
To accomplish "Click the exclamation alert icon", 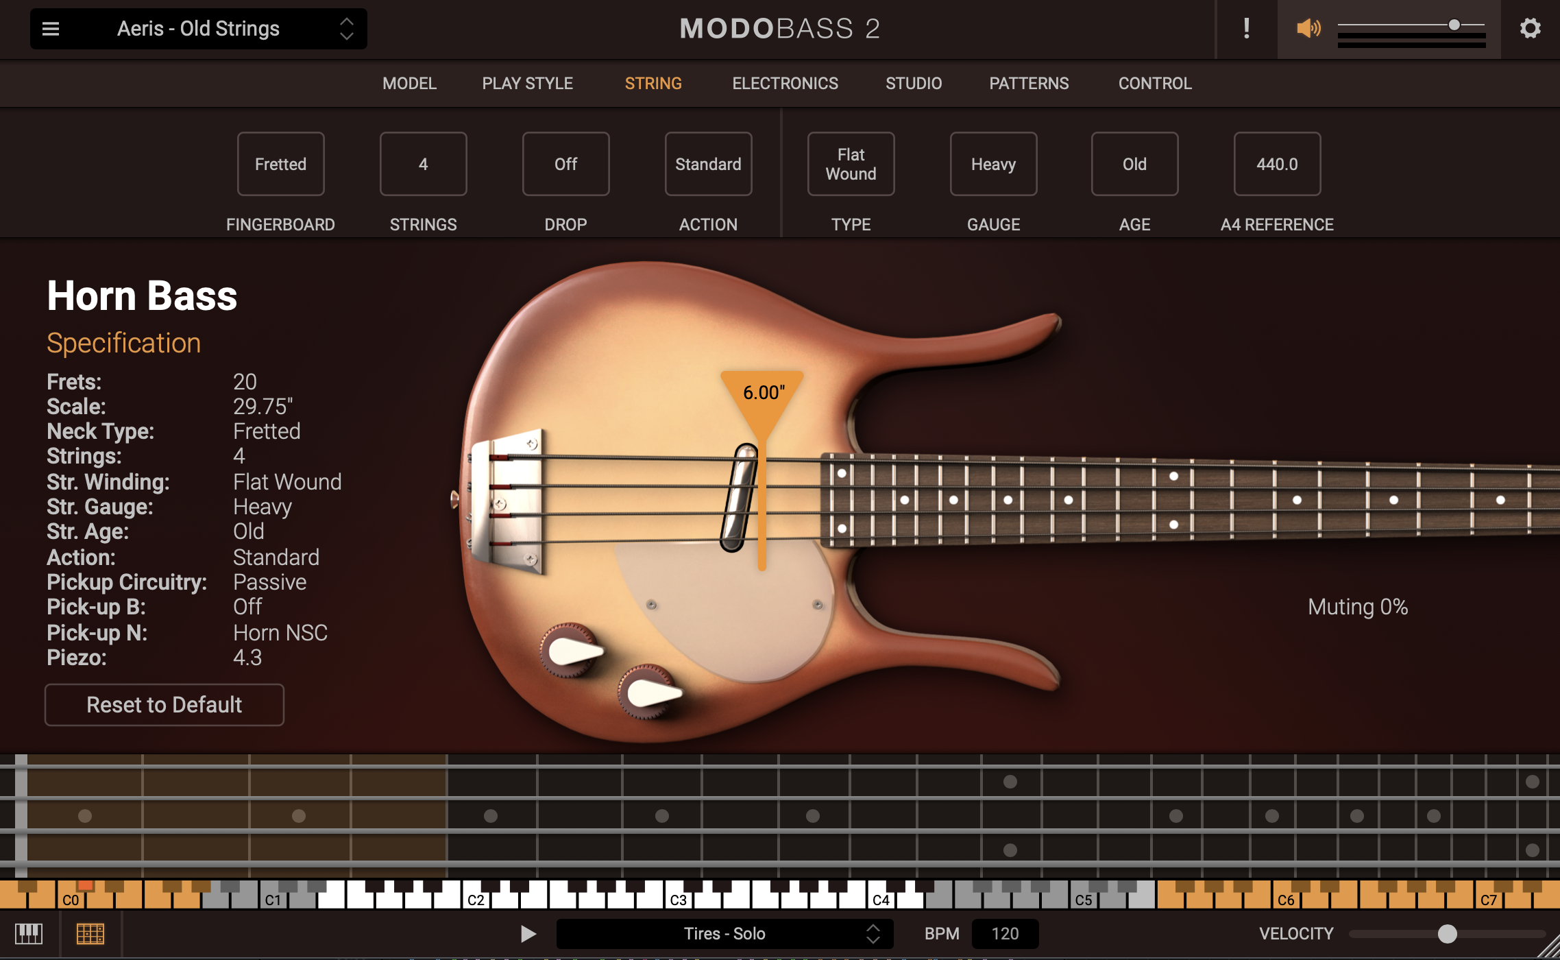I will coord(1247,29).
